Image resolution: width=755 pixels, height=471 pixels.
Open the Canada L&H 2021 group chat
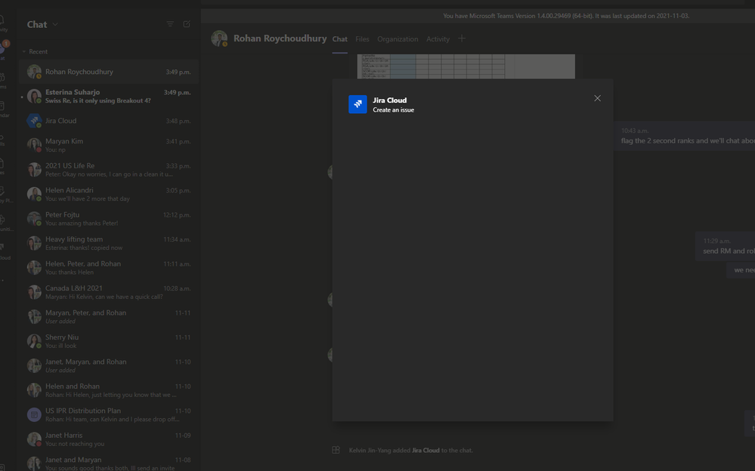point(109,293)
